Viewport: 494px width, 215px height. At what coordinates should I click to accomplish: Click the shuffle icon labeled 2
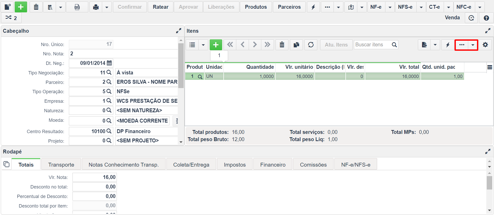coord(11,18)
